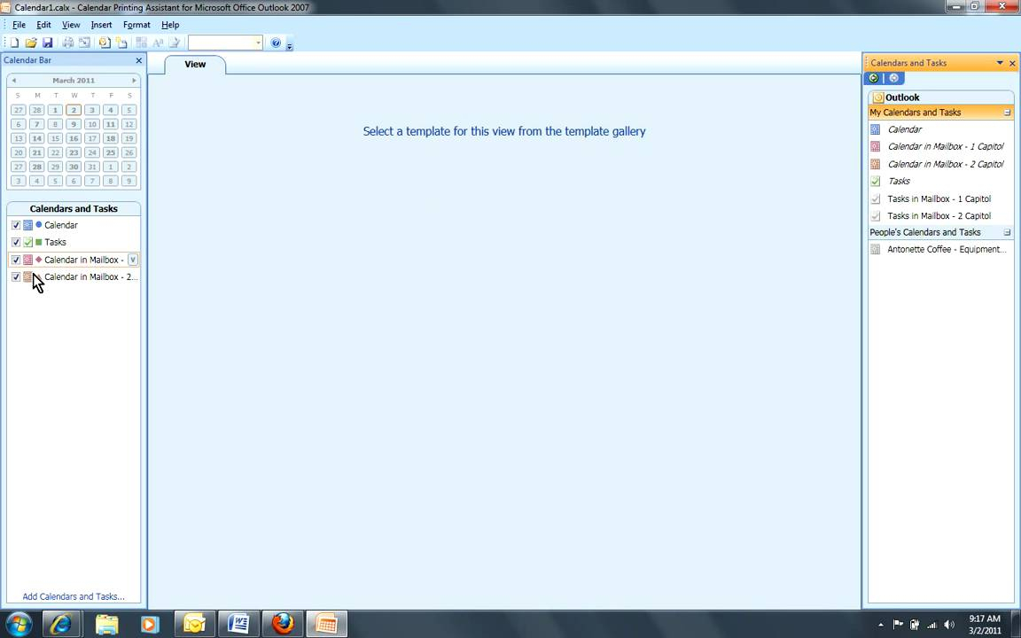Open the Insert menu

tap(102, 25)
